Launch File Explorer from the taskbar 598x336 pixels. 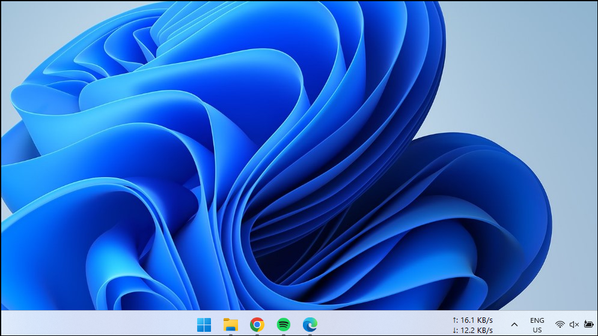coord(230,325)
